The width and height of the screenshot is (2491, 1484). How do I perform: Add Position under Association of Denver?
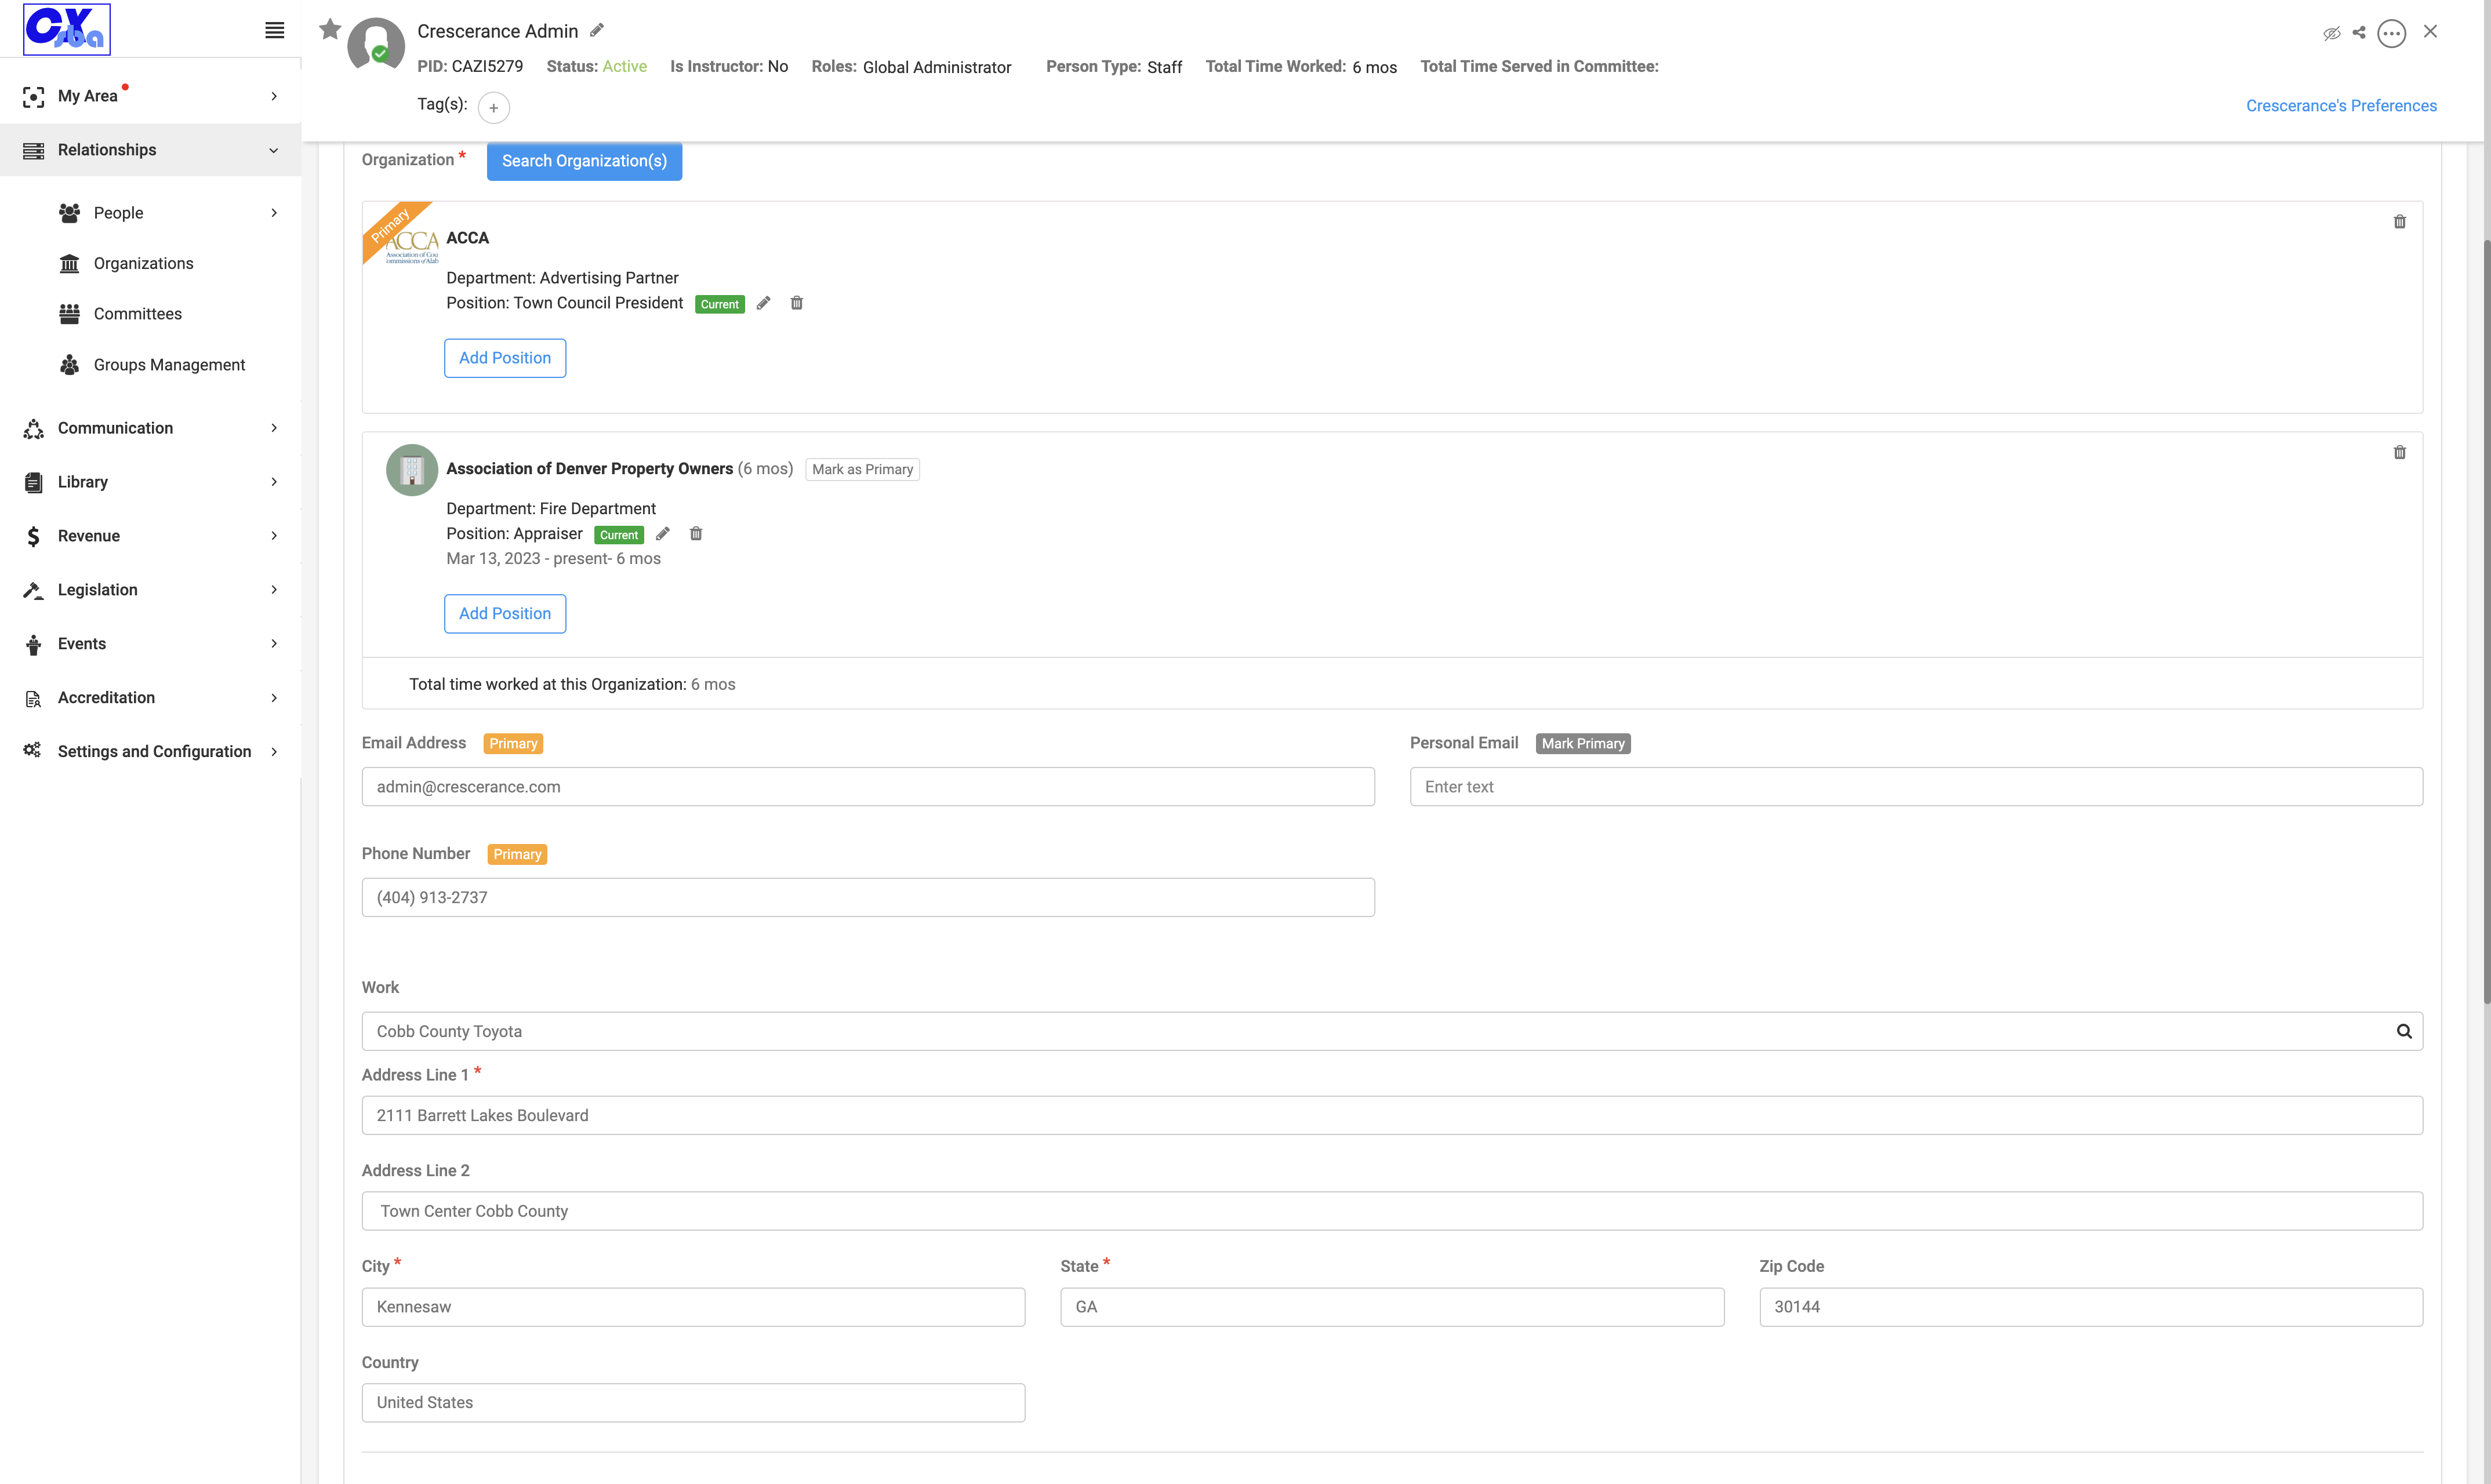[505, 614]
